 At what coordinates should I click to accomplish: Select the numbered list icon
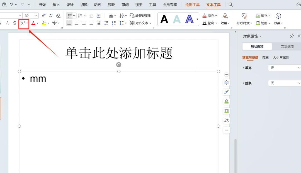80,16
